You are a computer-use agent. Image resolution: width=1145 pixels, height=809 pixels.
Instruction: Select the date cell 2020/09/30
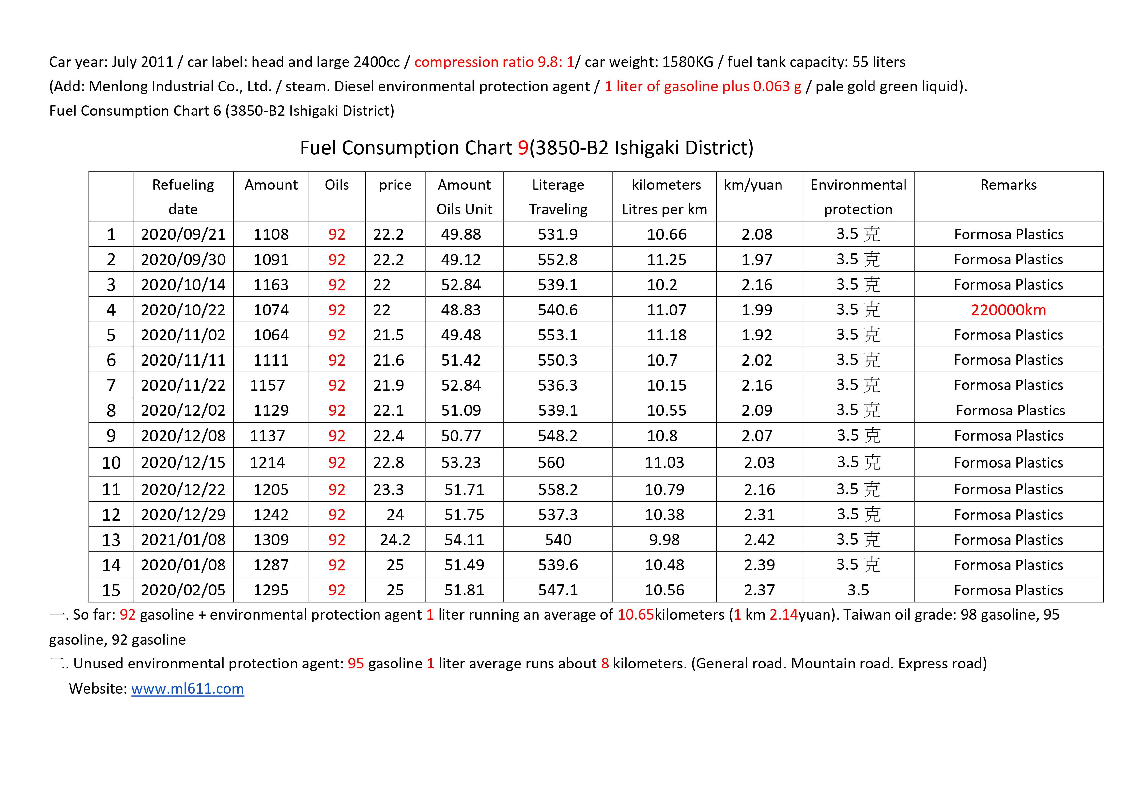[183, 260]
